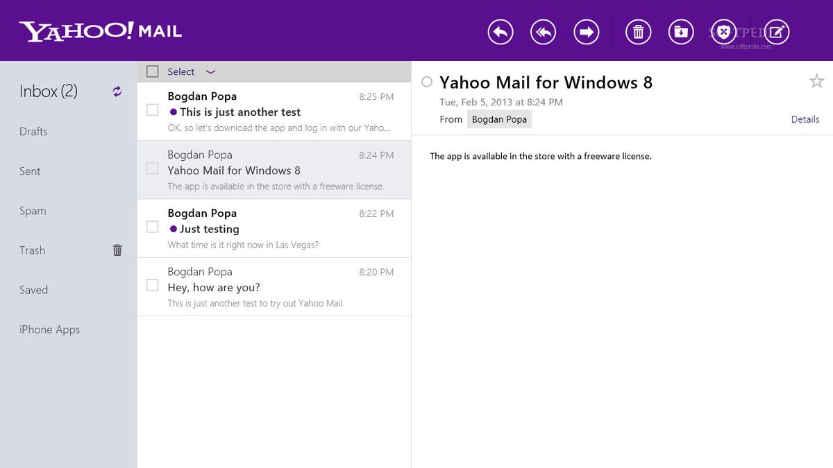Click preview 'This is just another test to try out Yahoo Mail.'
The width and height of the screenshot is (833, 468).
[x=255, y=303]
